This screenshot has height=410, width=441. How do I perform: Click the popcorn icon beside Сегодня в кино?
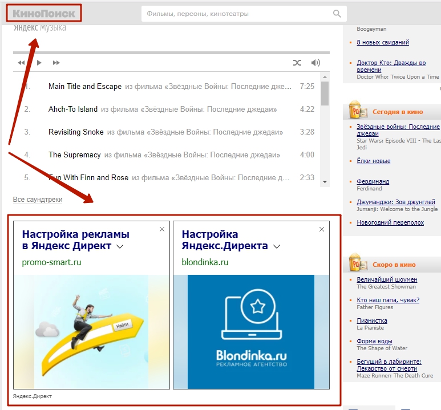[x=358, y=109]
